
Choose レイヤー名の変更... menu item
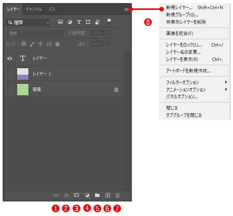point(194,52)
